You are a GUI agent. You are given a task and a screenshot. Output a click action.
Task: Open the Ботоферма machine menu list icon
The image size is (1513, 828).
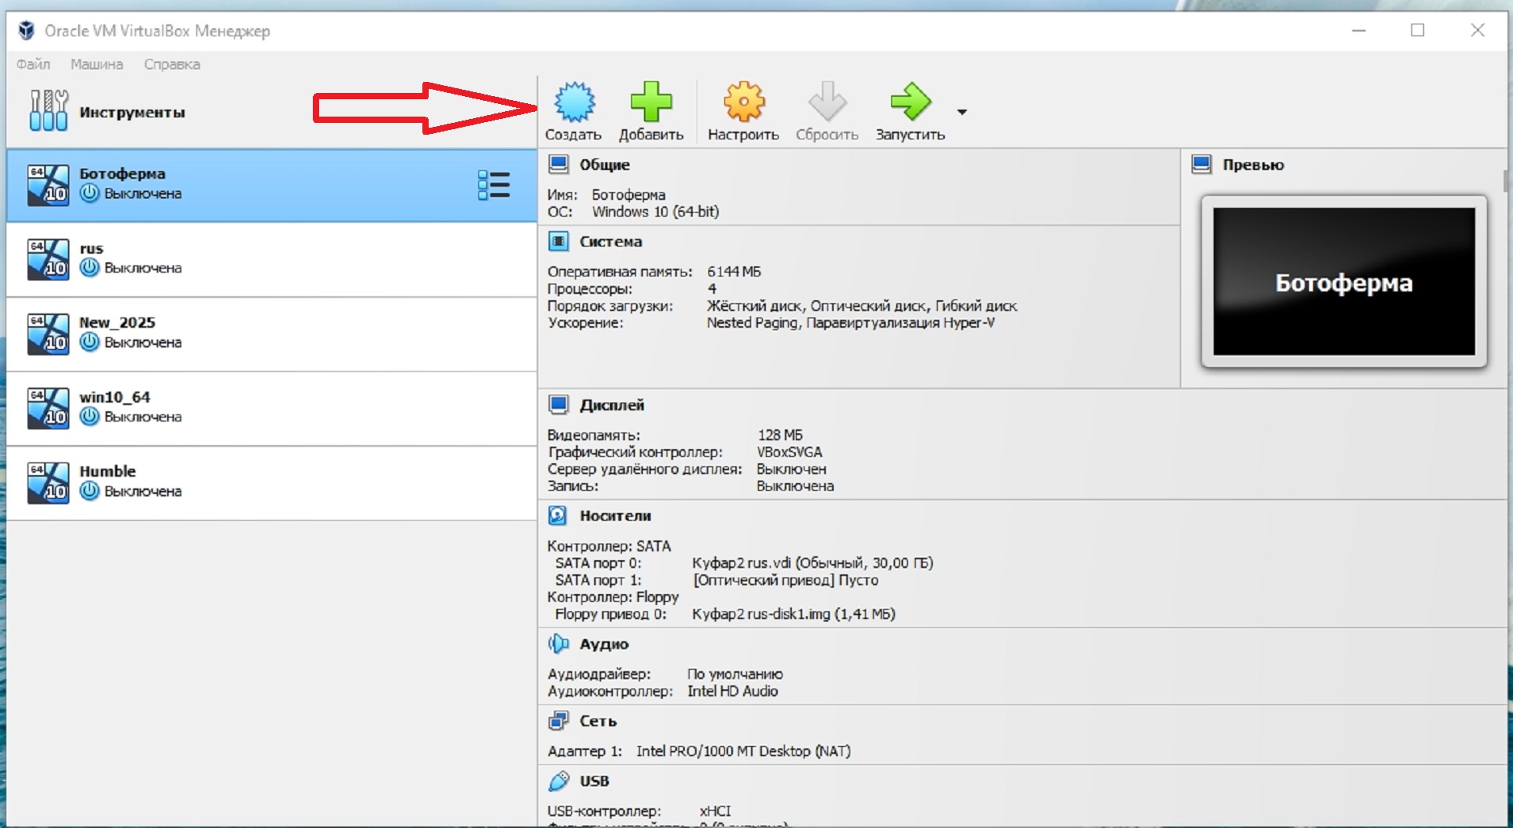click(x=494, y=185)
